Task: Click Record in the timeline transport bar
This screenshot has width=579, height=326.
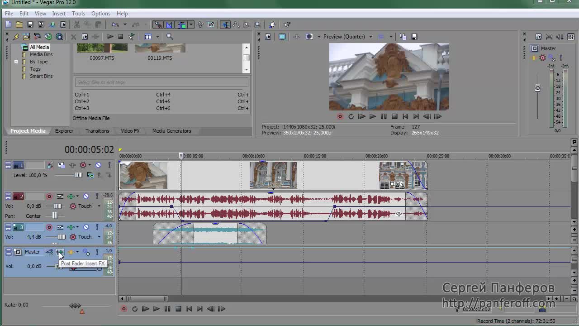Action: point(124,309)
